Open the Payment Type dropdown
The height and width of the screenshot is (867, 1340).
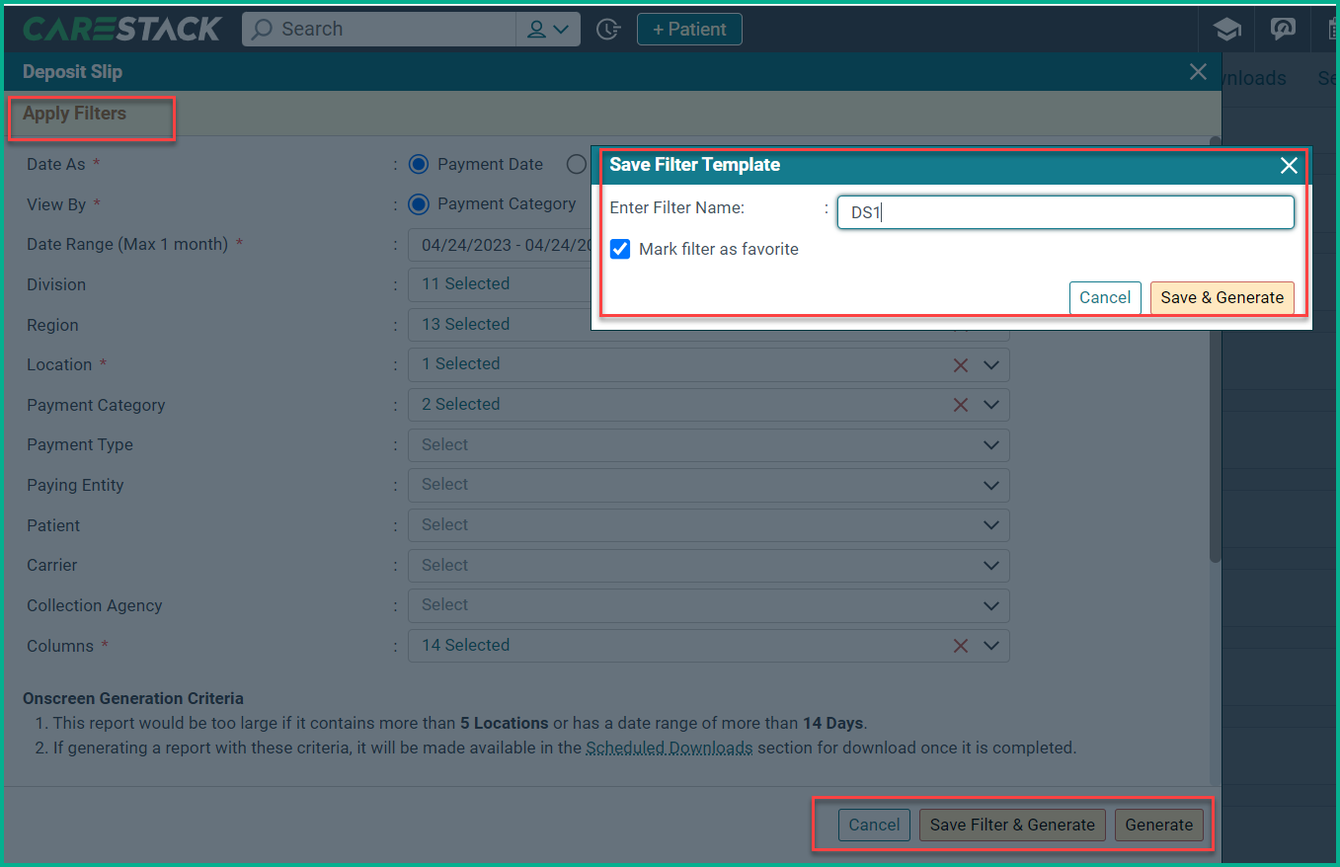point(990,444)
